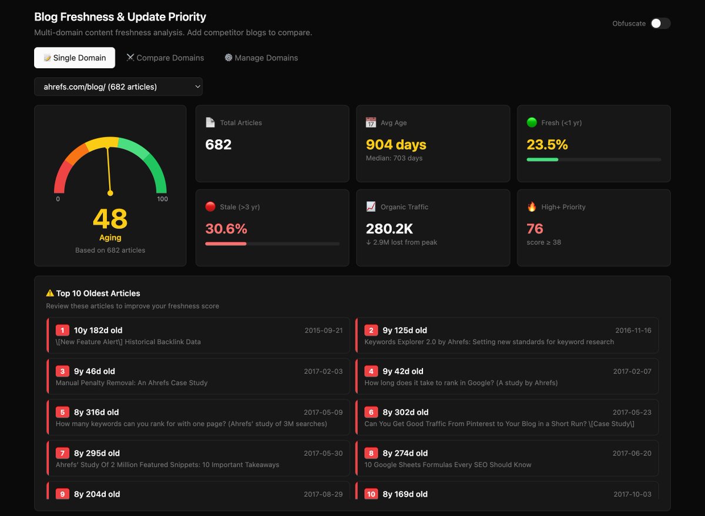Click the 904 days average age value
The image size is (705, 516).
pos(396,145)
